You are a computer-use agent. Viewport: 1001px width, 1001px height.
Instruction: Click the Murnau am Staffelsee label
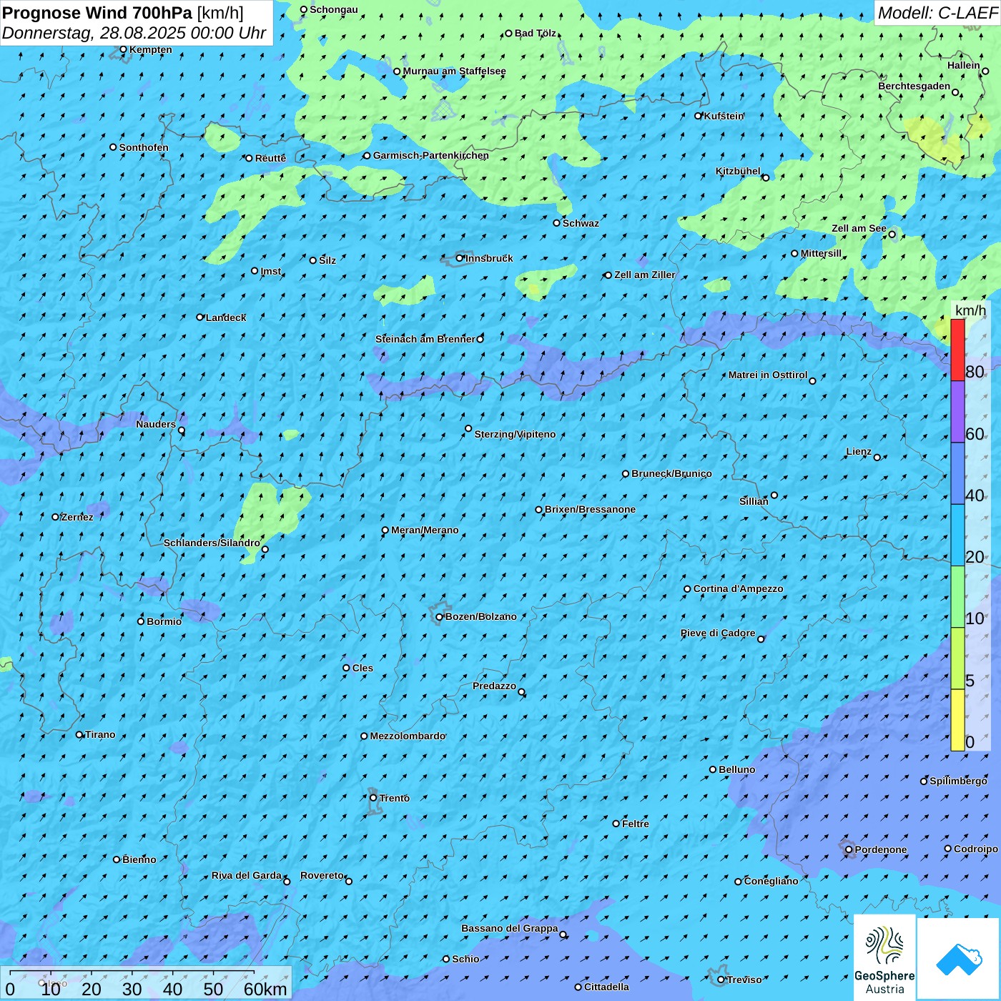454,71
